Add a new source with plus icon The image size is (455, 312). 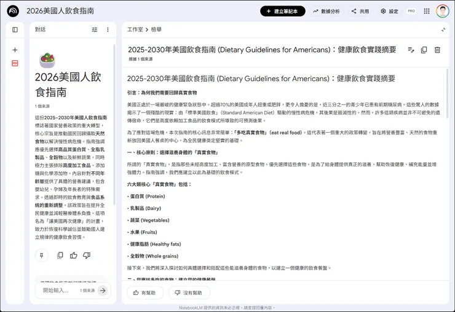point(15,50)
